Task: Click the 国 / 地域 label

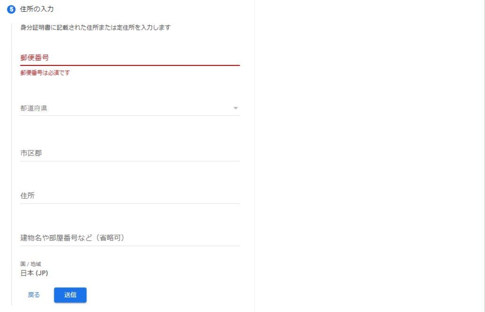Action: 31,264
